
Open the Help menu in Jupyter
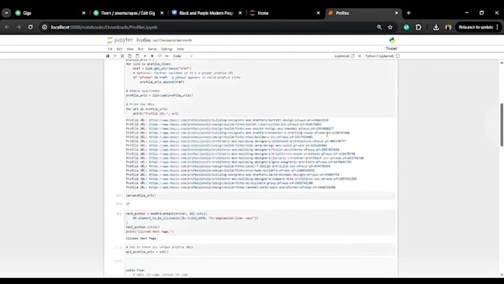180,49
